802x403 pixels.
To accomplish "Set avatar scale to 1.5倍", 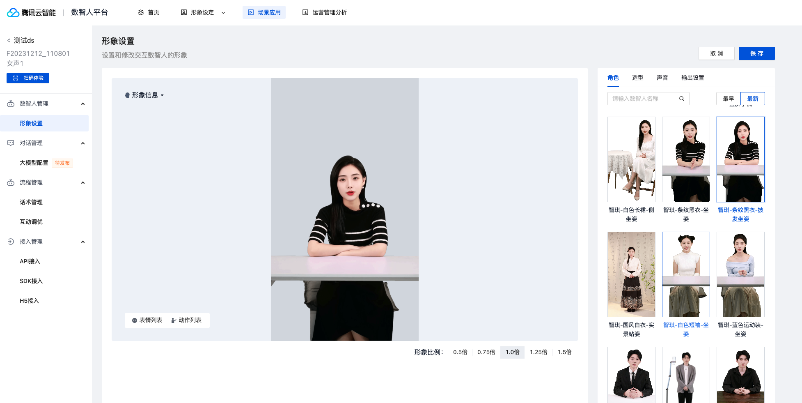I will [x=564, y=352].
